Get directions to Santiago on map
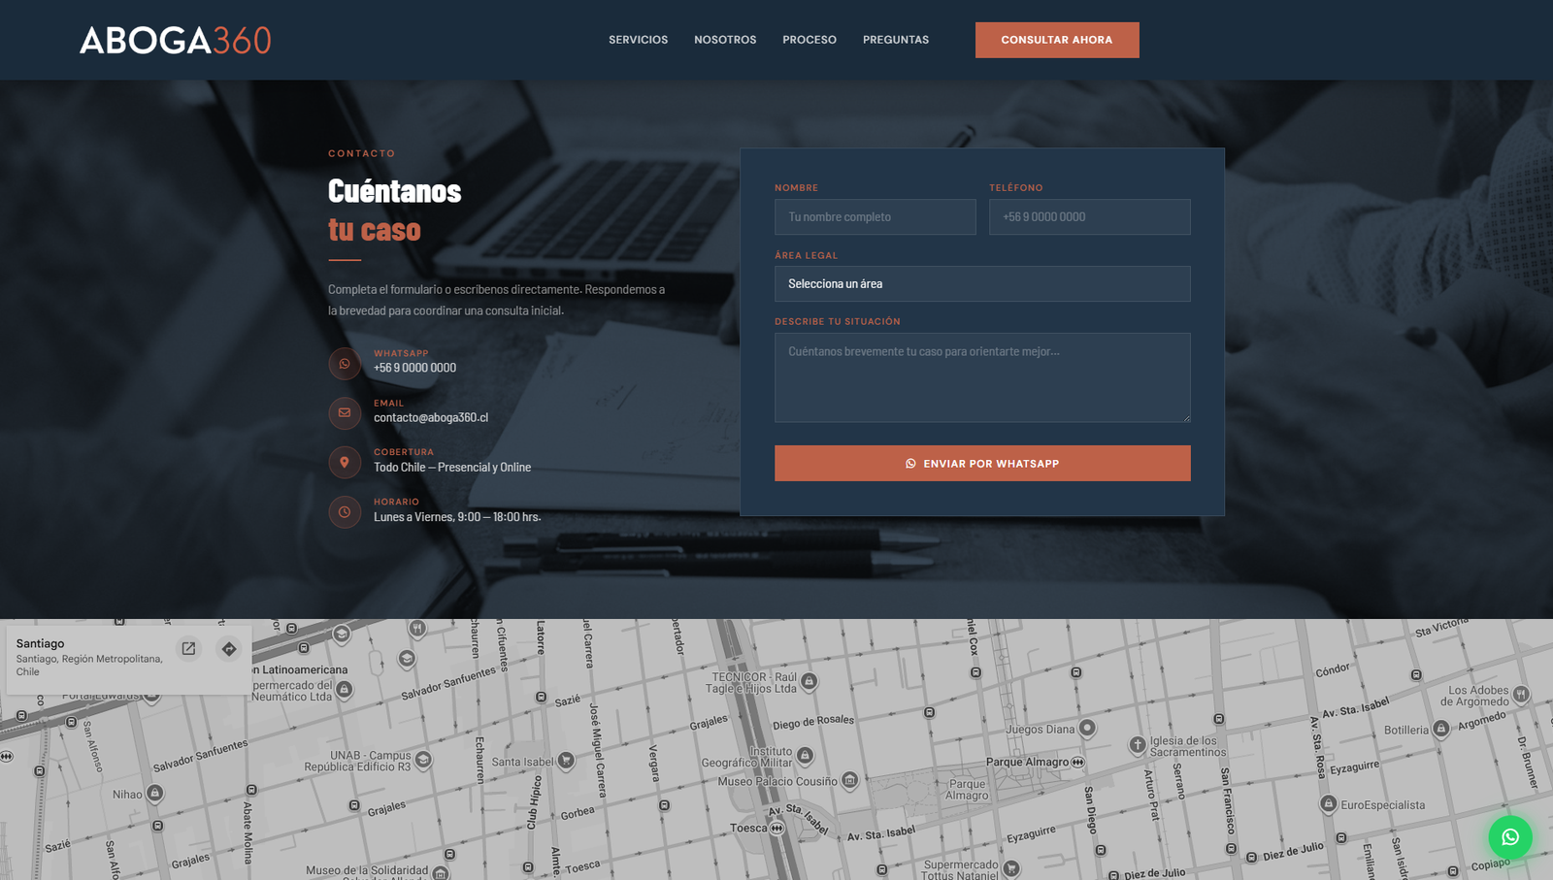Image resolution: width=1553 pixels, height=880 pixels. [x=229, y=649]
